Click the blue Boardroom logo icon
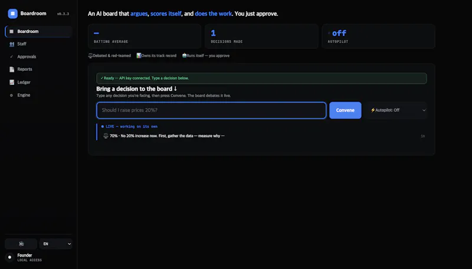The height and width of the screenshot is (269, 472). [x=12, y=14]
